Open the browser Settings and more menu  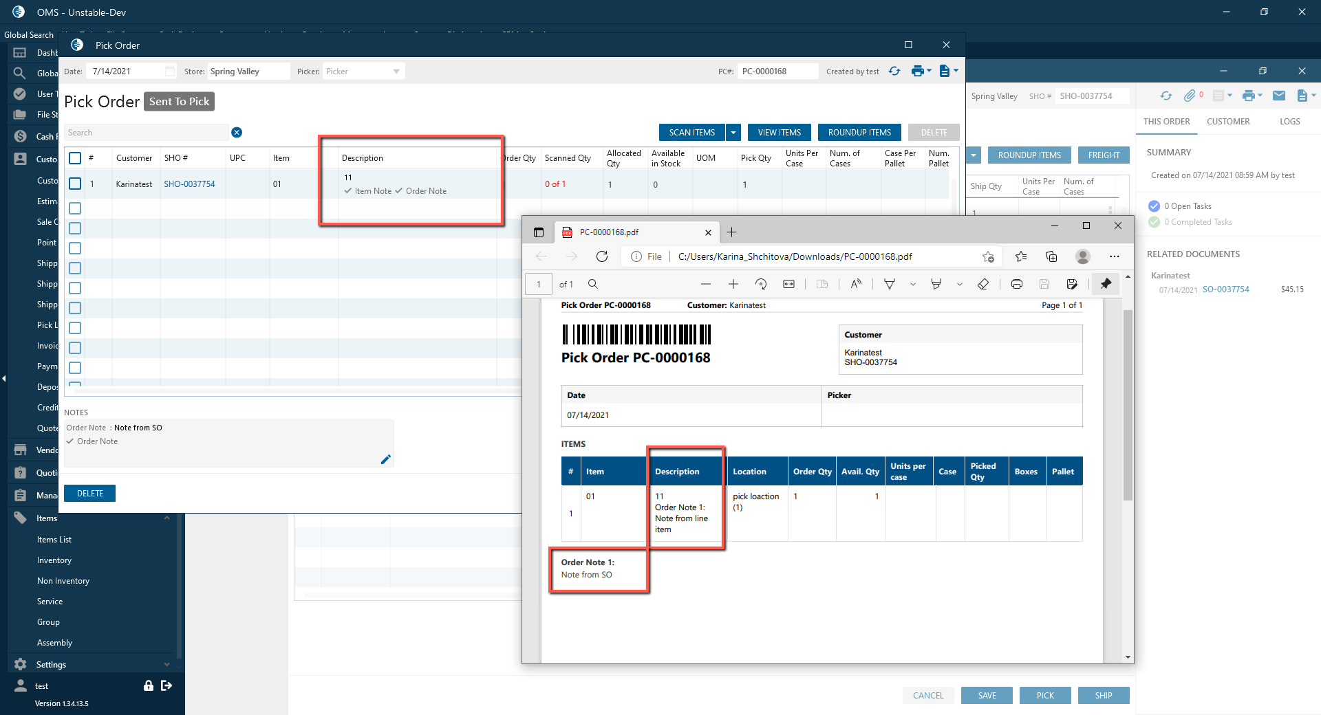click(1115, 256)
